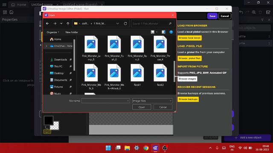Click the navigation pane scrollbar

click(x=74, y=55)
